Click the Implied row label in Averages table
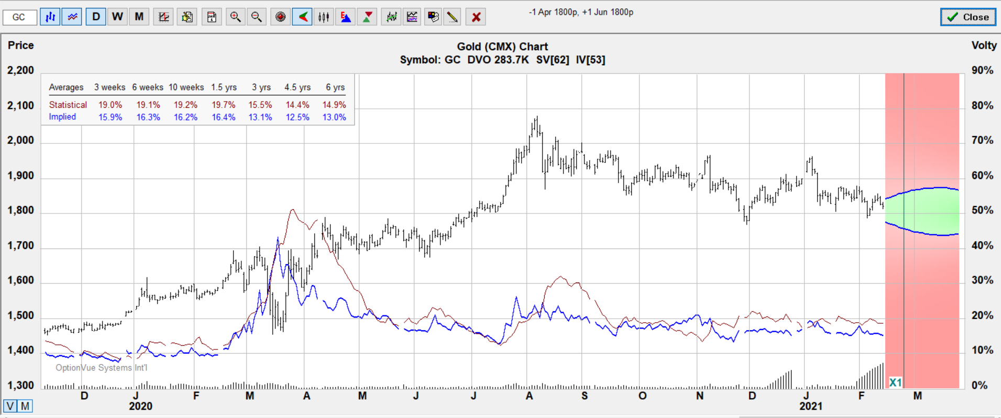1001x418 pixels. pos(62,117)
